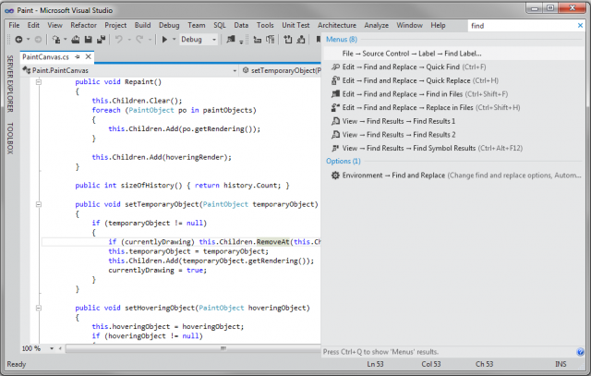Open the Analyze menu
The image size is (591, 376).
[376, 25]
